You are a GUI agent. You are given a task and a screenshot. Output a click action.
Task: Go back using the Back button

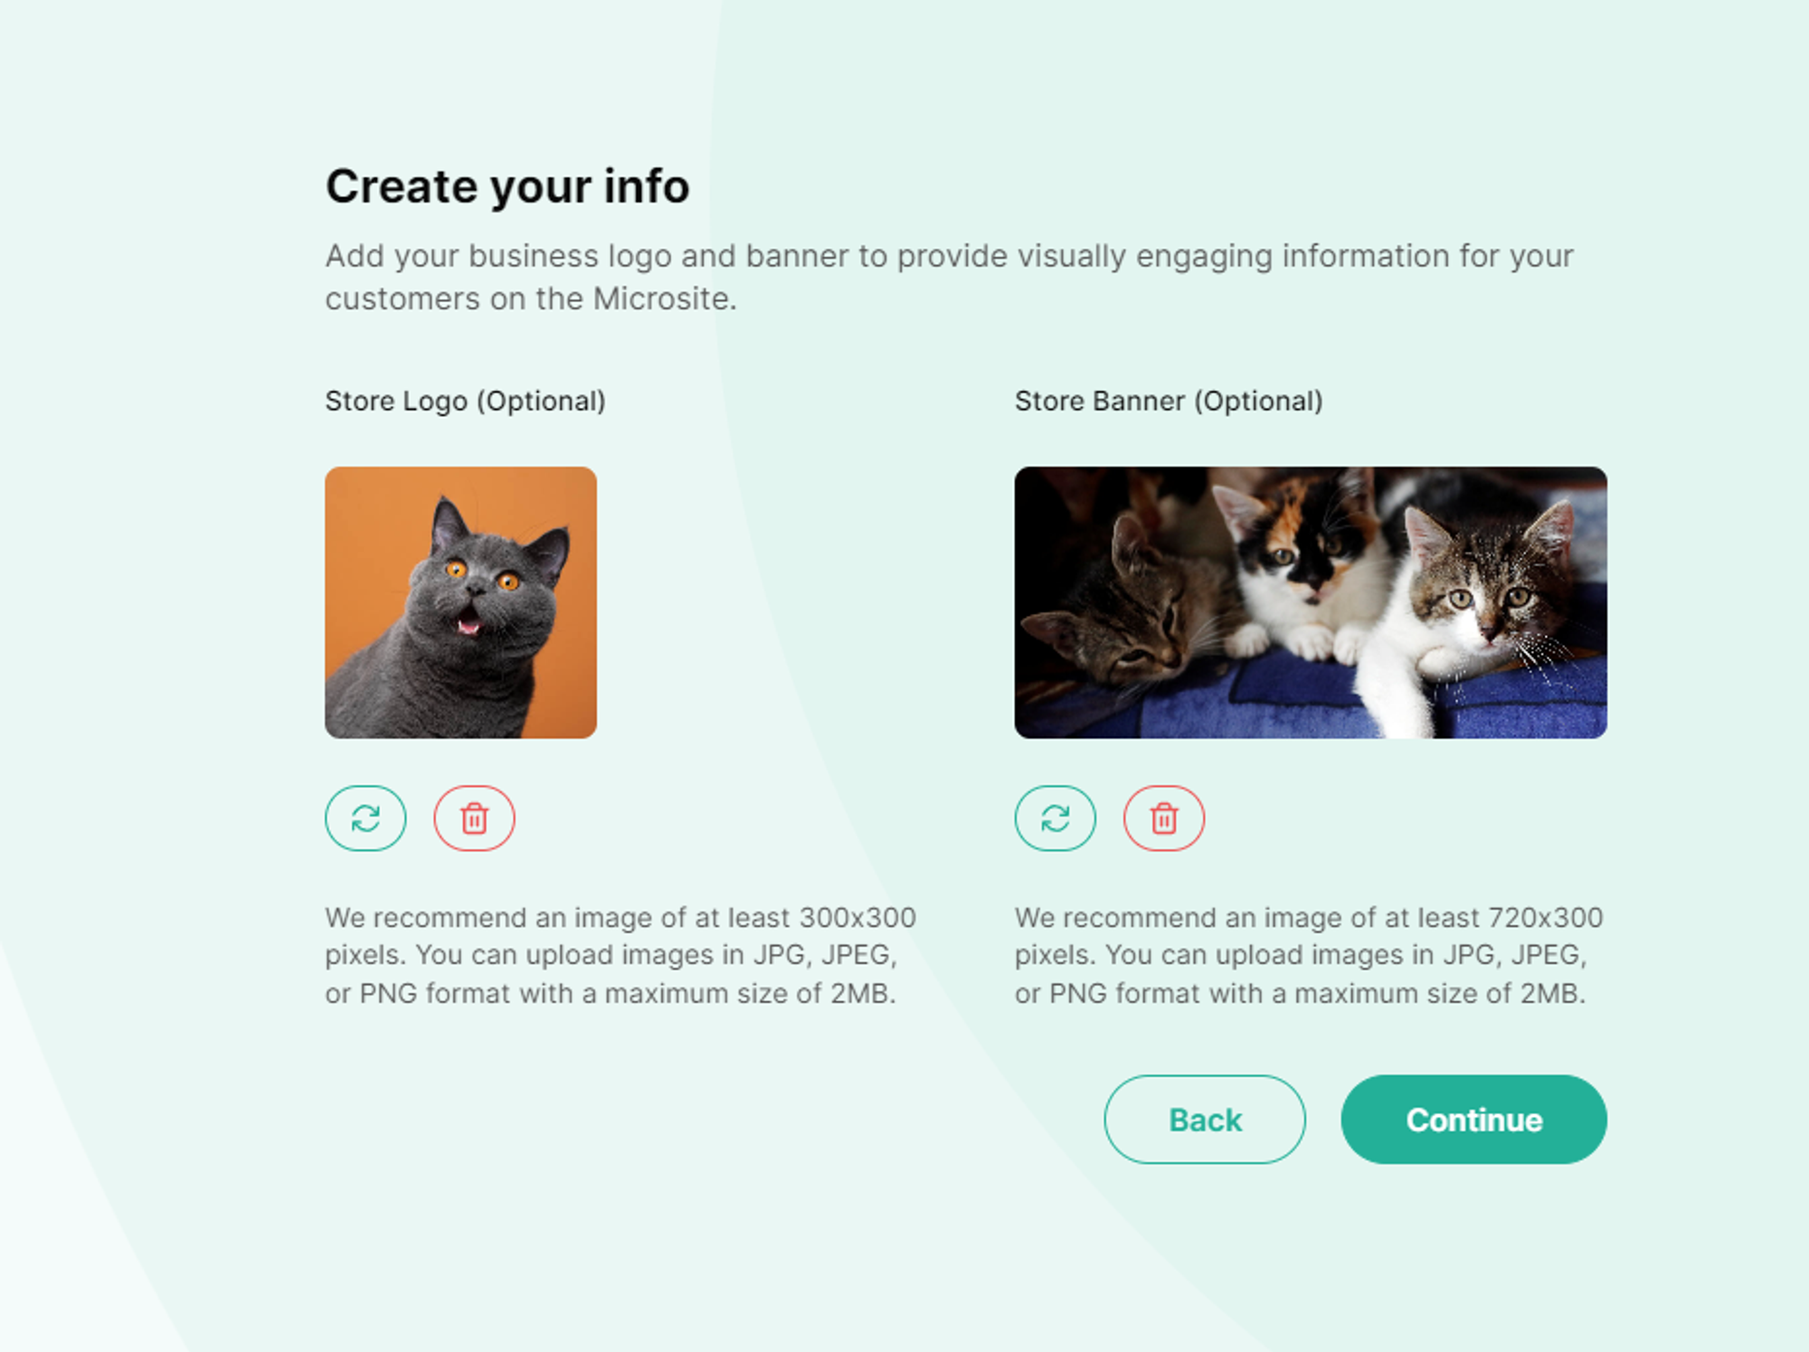pos(1205,1120)
